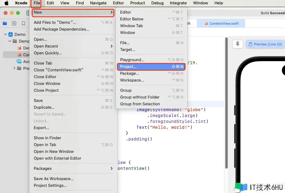
Task: Open the Editor menu in menu bar
Action: click(x=118, y=3)
